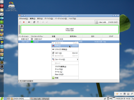The image size is (134, 100).
Task: Click the New partition toolbar icon
Action: tap(20, 22)
